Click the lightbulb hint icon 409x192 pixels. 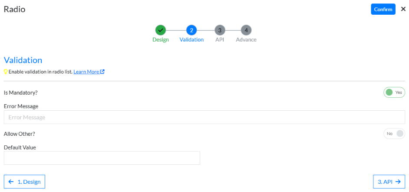(x=6, y=72)
